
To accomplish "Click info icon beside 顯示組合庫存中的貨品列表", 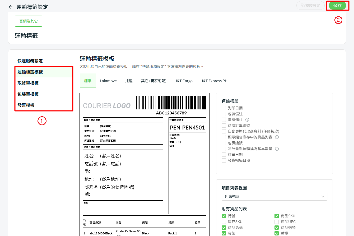I will [x=277, y=137].
